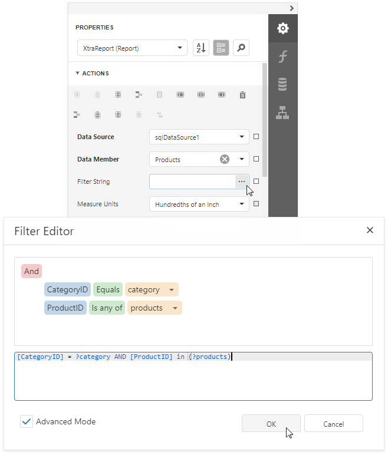Change the Is any of operator
The height and width of the screenshot is (455, 388).
point(107,308)
